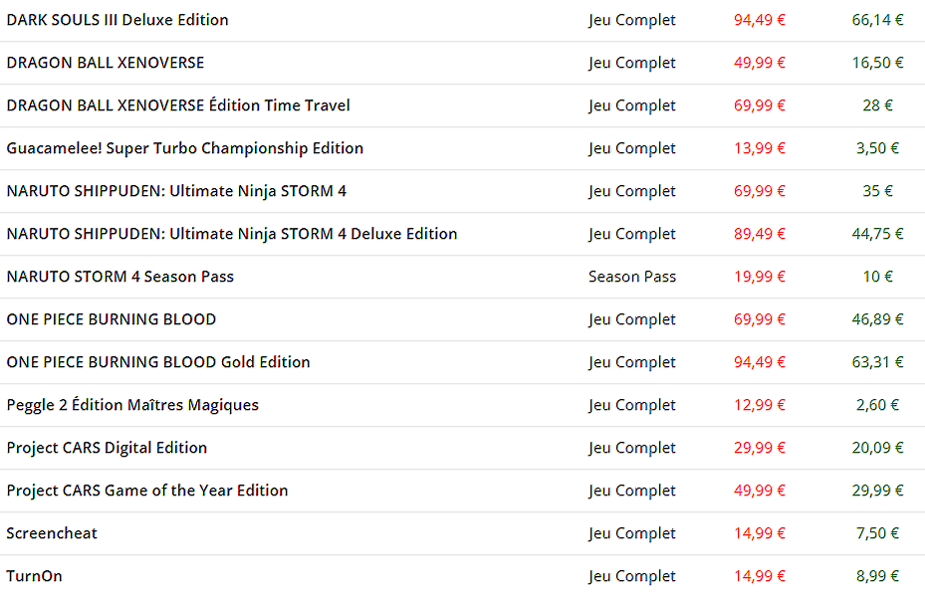Viewport: 925px width, 594px height.
Task: Click the Season Pass type label
Action: (x=632, y=277)
